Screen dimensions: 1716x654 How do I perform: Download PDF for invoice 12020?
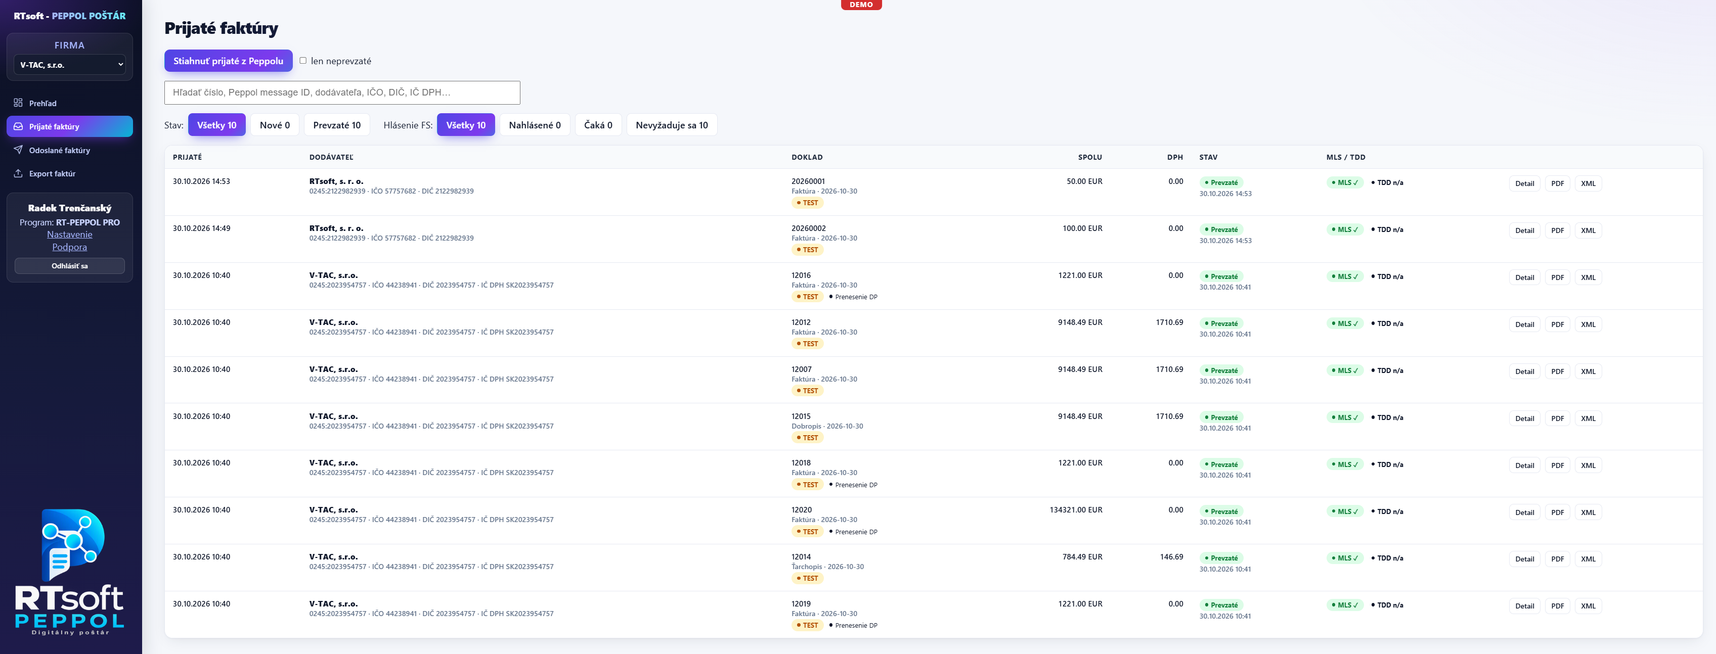click(x=1557, y=512)
